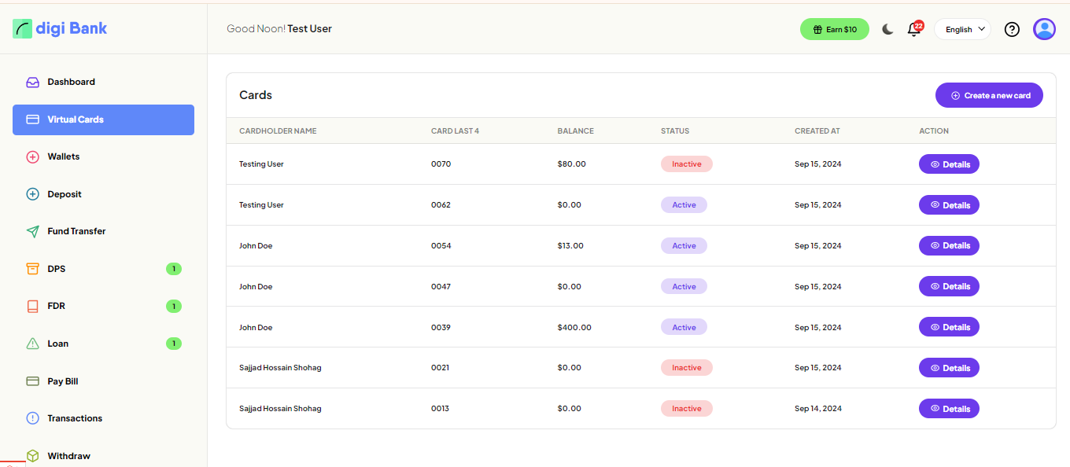Open the notifications bell icon
Image resolution: width=1070 pixels, height=467 pixels.
point(913,29)
